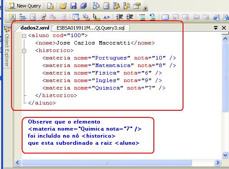Click the closing </aluno> tag

tap(42, 103)
